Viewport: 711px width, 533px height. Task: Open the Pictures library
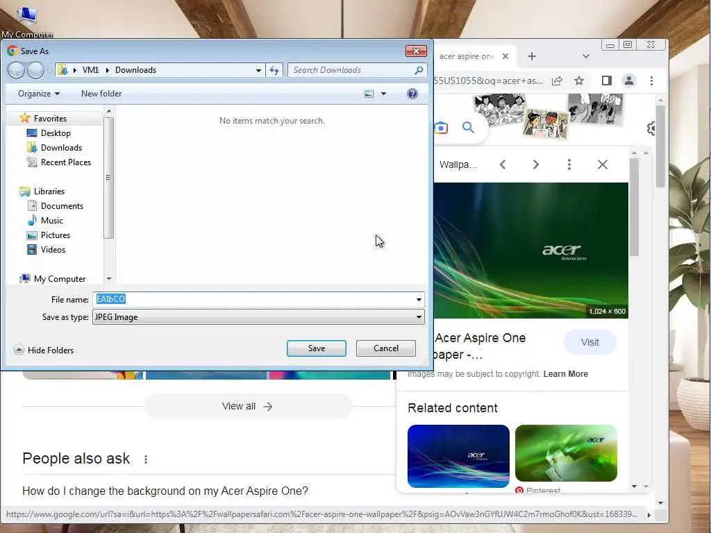point(56,235)
